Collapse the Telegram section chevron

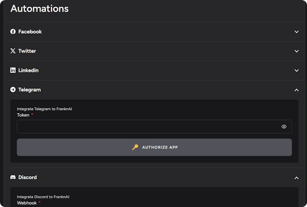point(296,90)
